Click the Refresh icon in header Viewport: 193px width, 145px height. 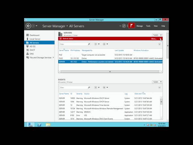(x=124, y=26)
